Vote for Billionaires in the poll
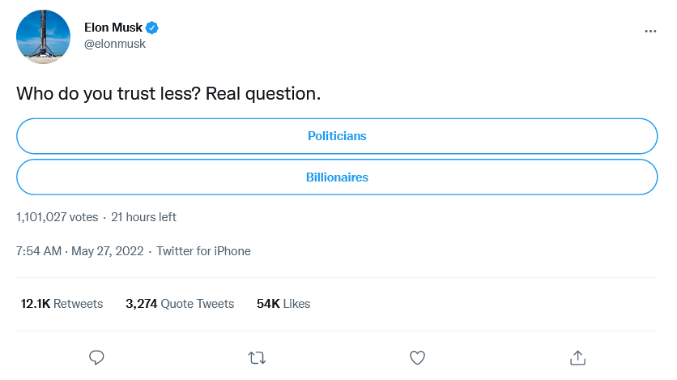Screen dimensions: 677x380 coord(337,177)
